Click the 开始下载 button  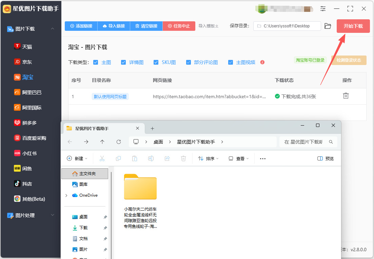point(353,26)
